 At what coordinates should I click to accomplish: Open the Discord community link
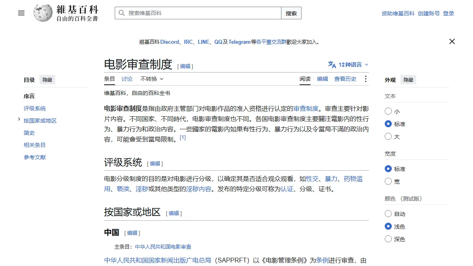tap(169, 42)
